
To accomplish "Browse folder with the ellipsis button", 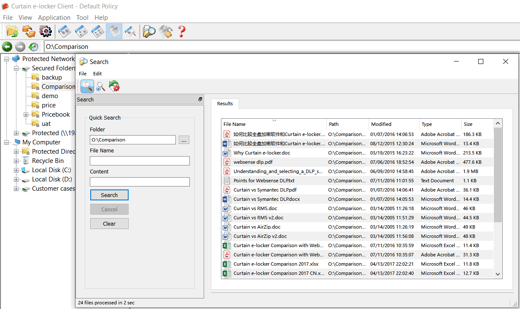I will click(184, 140).
